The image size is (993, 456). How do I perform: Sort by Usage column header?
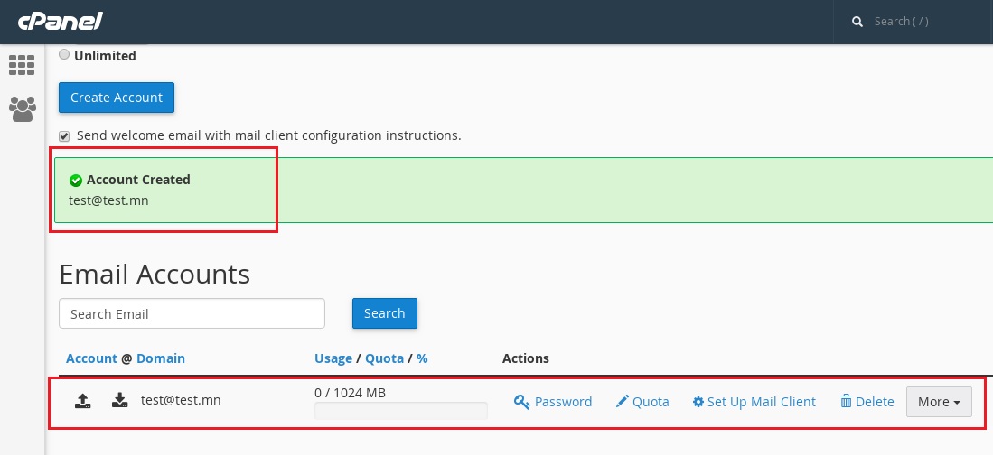(333, 358)
